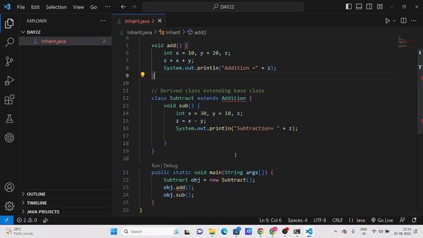Click the DAY22 command center search box
This screenshot has width=423, height=238.
(x=223, y=7)
